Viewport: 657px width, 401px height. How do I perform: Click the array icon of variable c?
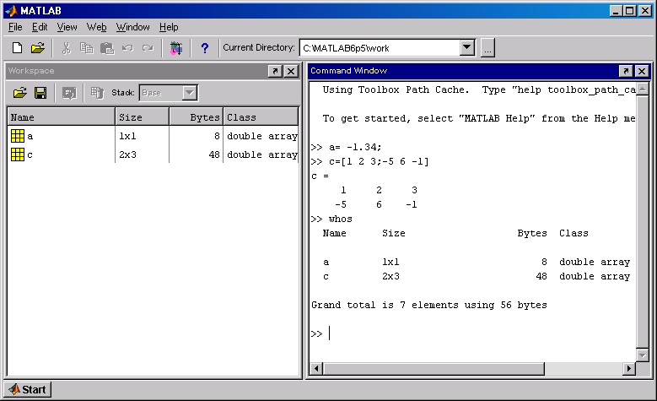(18, 154)
